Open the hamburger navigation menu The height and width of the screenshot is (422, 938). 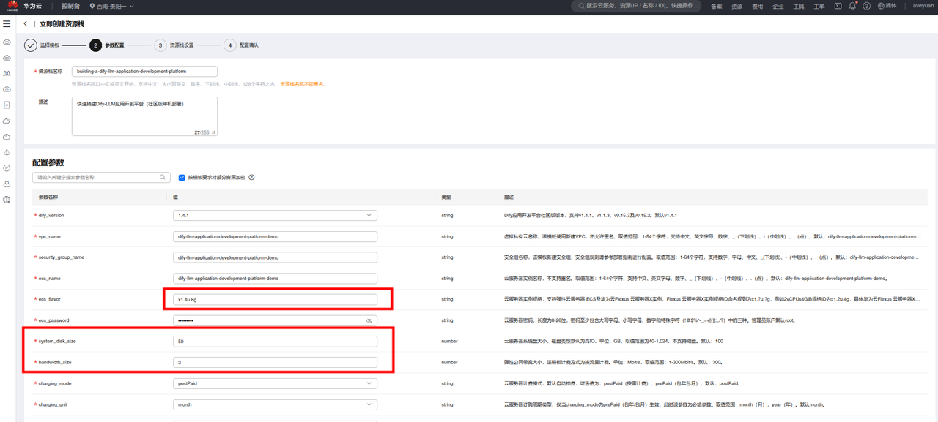[7, 24]
